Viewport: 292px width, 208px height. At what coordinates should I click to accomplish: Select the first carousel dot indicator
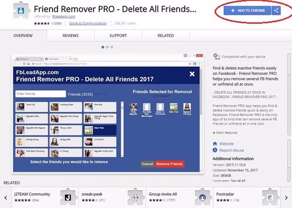pos(103,47)
